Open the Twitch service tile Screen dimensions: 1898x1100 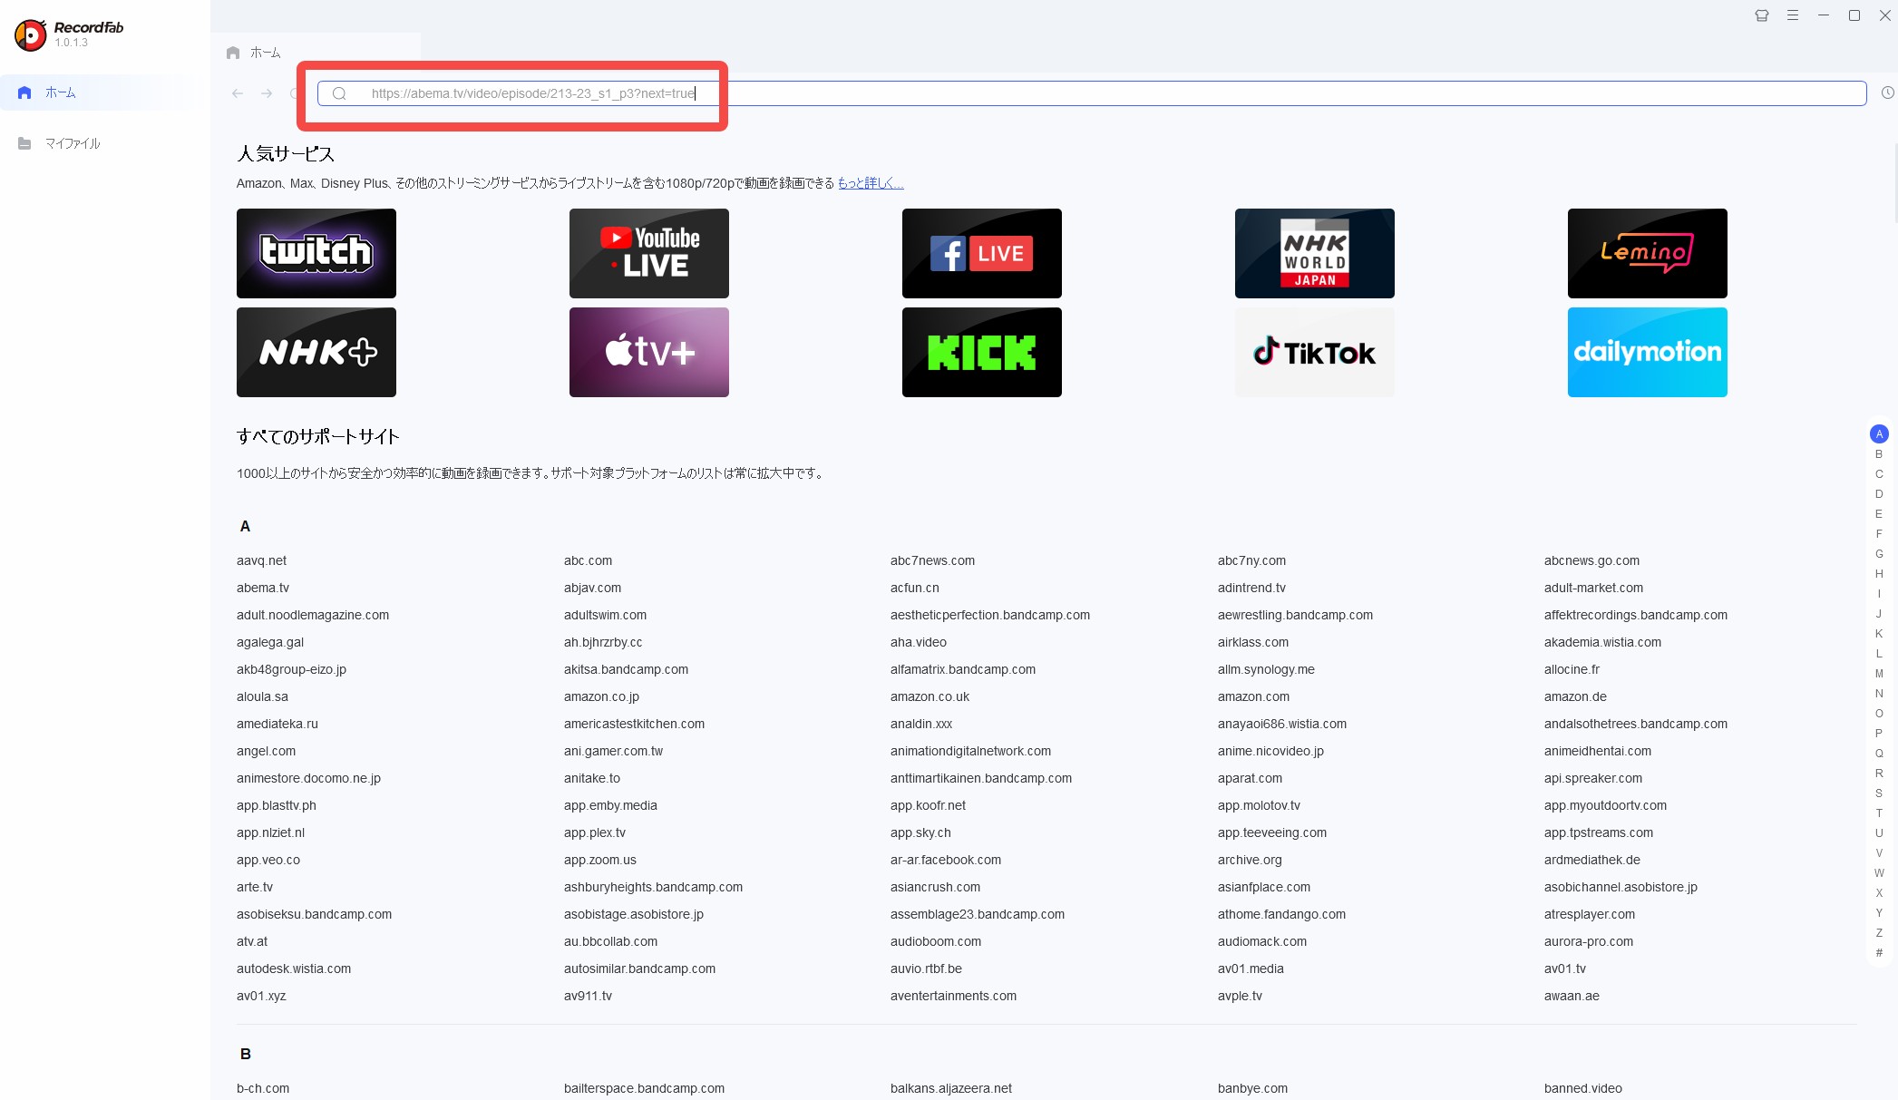pyautogui.click(x=316, y=253)
